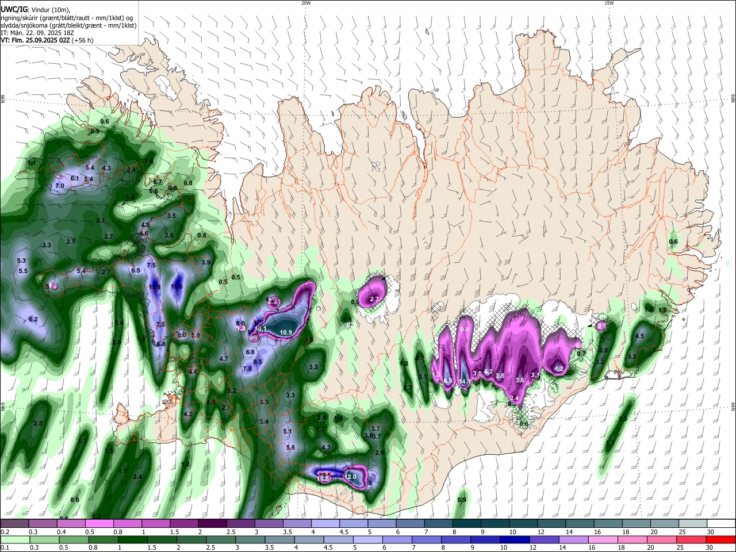Screen dimensions: 736x552
Task: Click the 4.7 precipitation value
Action: (x=224, y=359)
